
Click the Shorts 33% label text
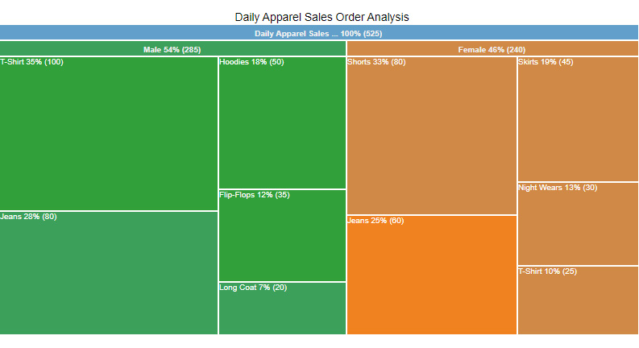[367, 62]
